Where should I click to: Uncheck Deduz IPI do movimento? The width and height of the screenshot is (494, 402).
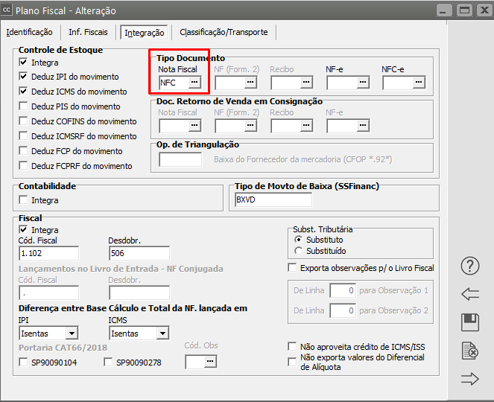(x=24, y=77)
